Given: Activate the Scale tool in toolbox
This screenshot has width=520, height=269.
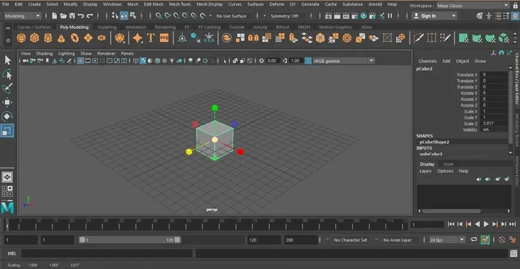Looking at the screenshot, I should point(7,131).
